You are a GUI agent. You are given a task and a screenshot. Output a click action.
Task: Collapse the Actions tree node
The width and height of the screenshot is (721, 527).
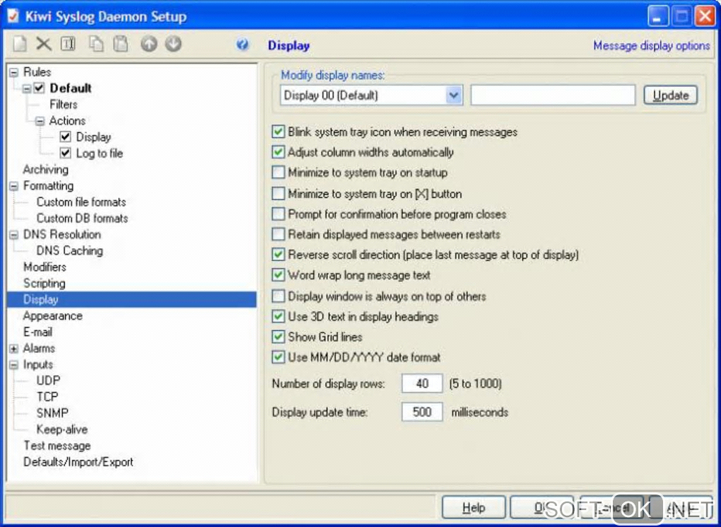tap(40, 121)
